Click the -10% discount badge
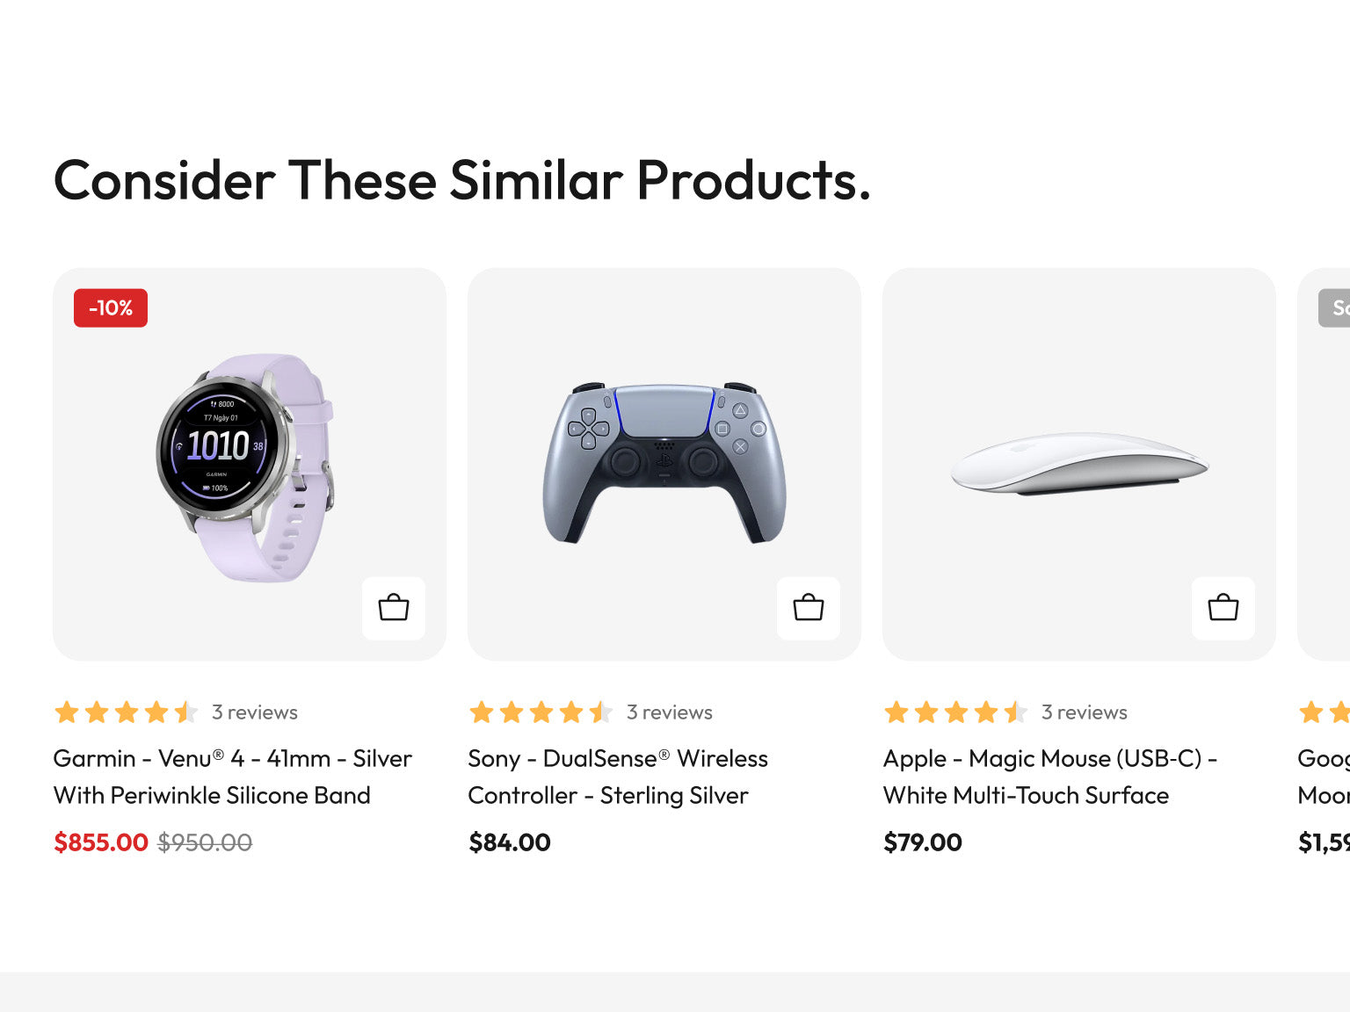This screenshot has height=1012, width=1350. [111, 308]
